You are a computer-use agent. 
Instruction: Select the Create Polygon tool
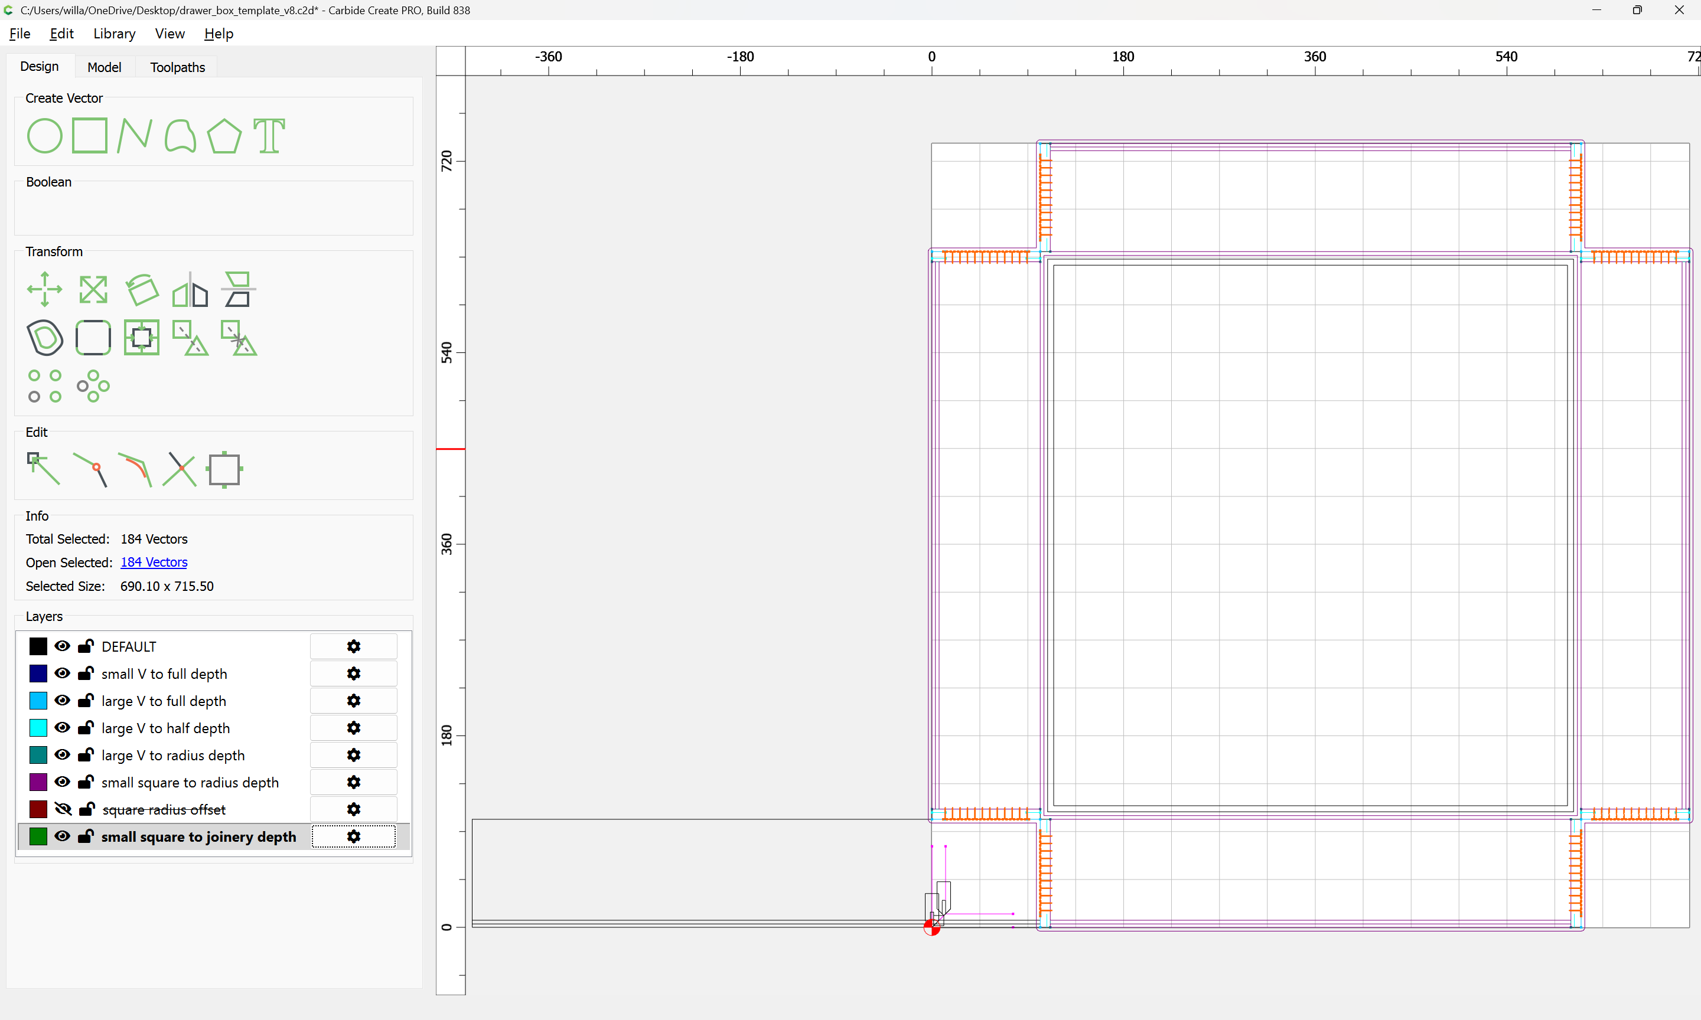[224, 135]
